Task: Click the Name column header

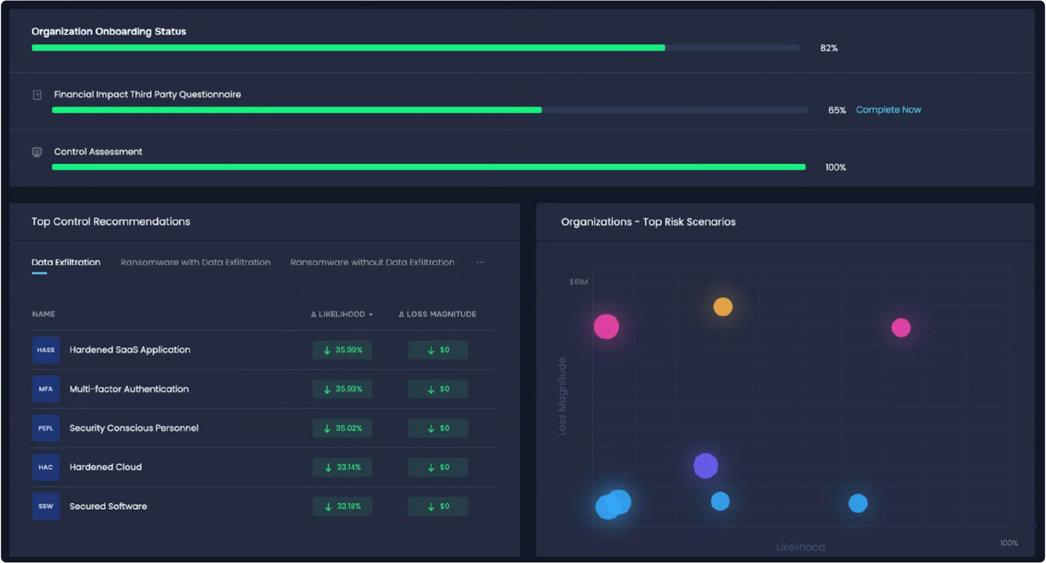Action: [x=43, y=314]
